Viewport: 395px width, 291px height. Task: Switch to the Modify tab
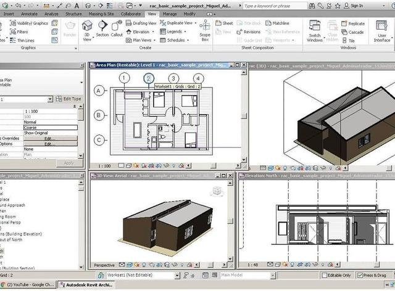tap(189, 14)
